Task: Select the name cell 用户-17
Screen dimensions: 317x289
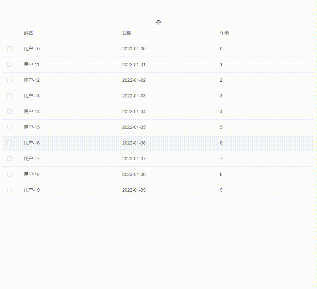Action: [32, 159]
